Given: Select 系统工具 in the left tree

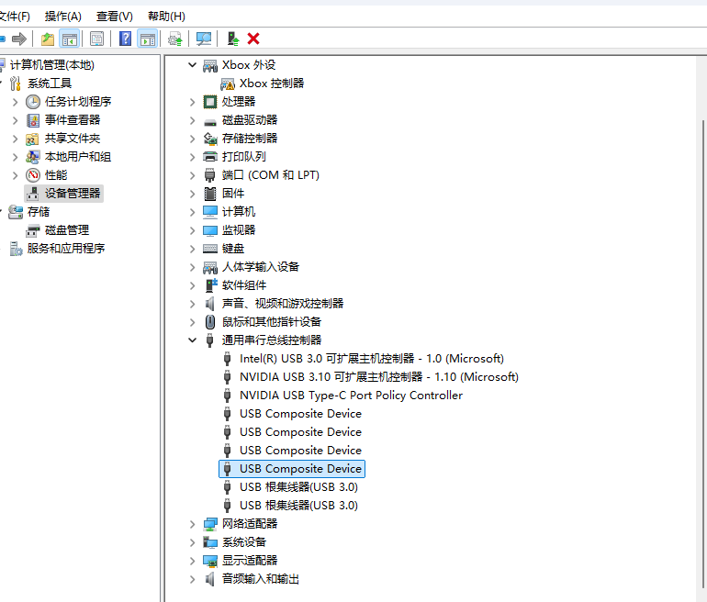Looking at the screenshot, I should click(x=50, y=84).
